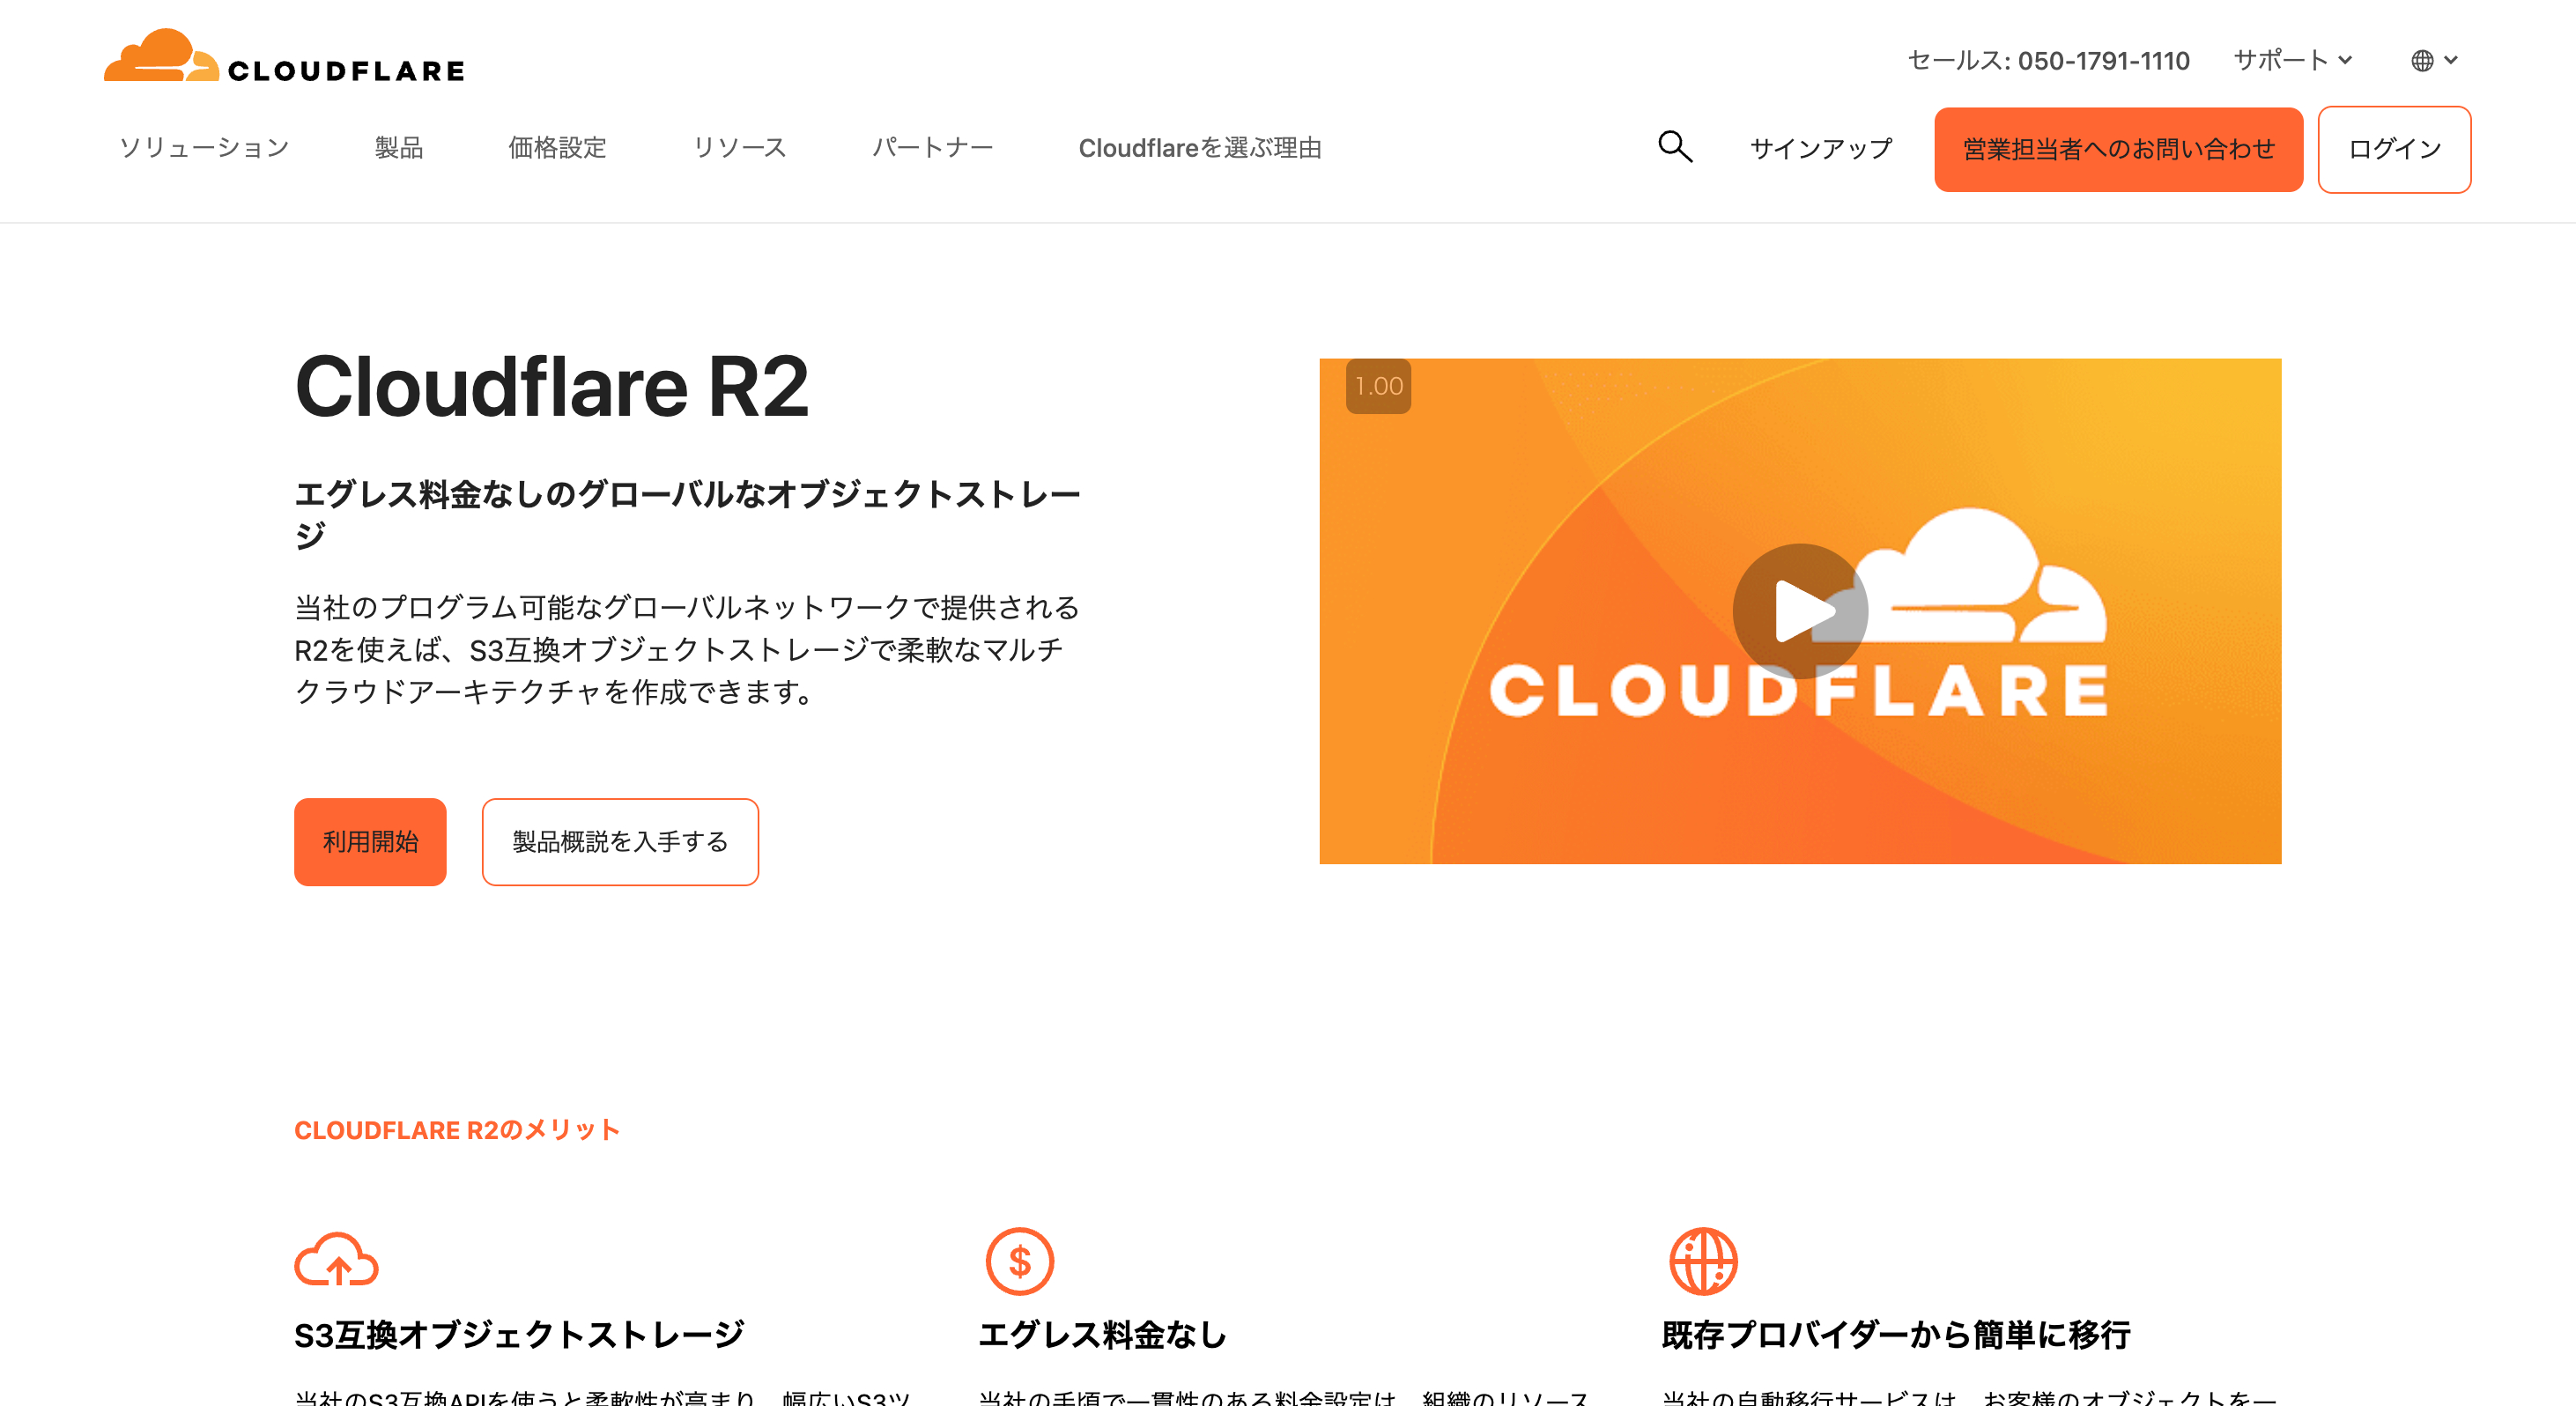The height and width of the screenshot is (1406, 2576).
Task: Open the 価格設定 menu item
Action: point(557,148)
